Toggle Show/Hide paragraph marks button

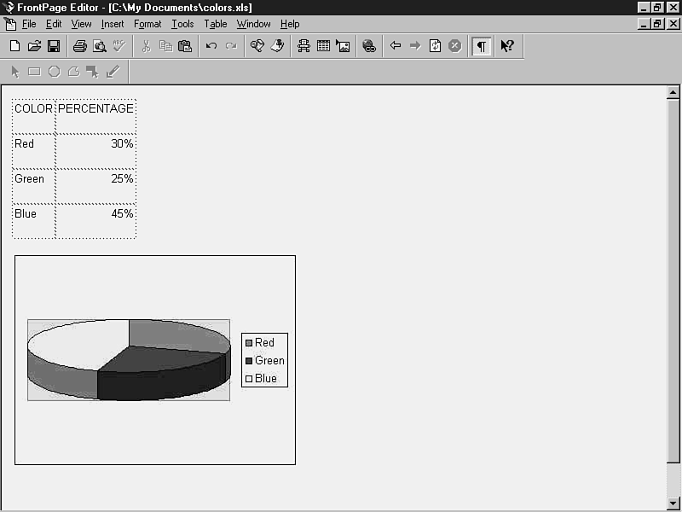click(x=482, y=46)
